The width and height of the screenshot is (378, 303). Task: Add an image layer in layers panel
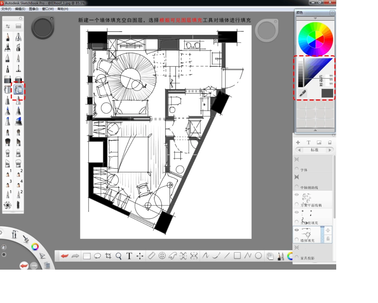point(319,143)
